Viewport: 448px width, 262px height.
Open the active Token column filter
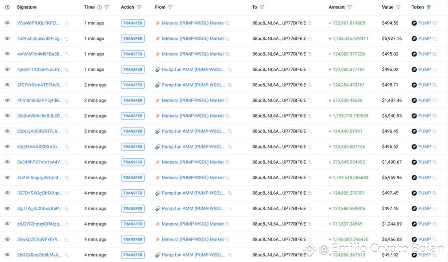pos(429,7)
